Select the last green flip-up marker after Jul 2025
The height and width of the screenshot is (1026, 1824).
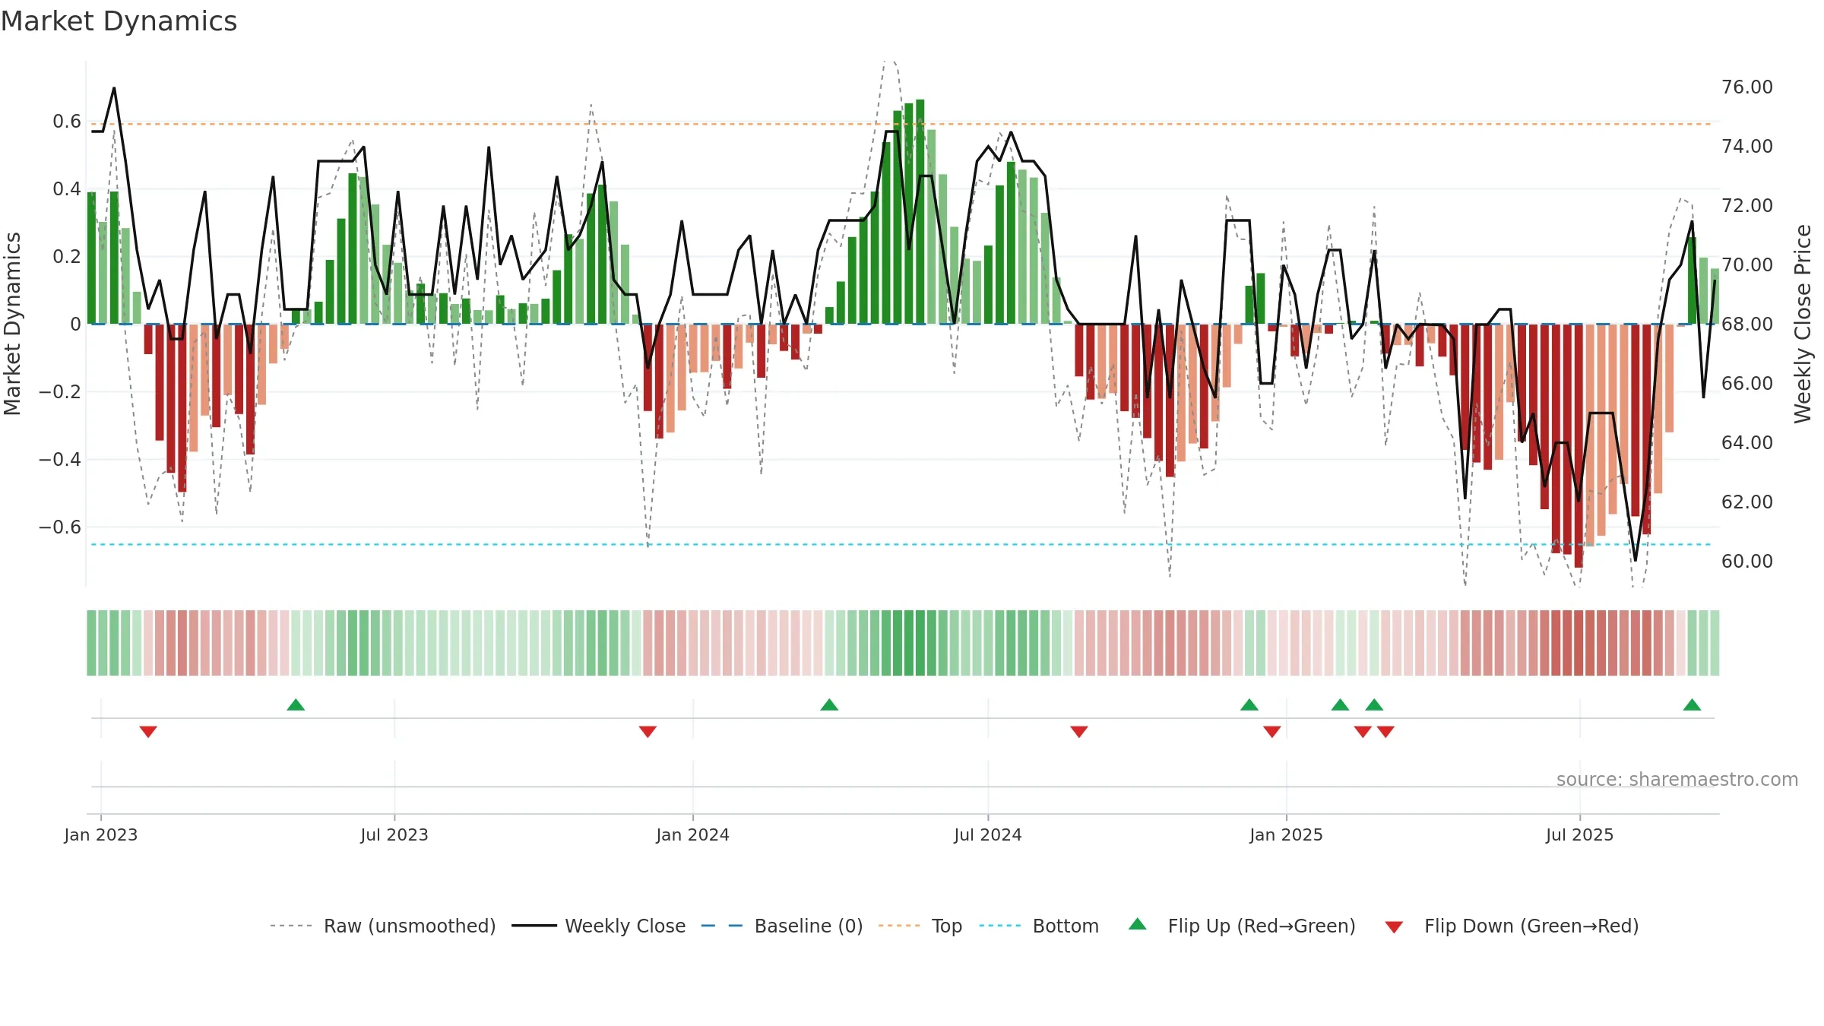1692,705
